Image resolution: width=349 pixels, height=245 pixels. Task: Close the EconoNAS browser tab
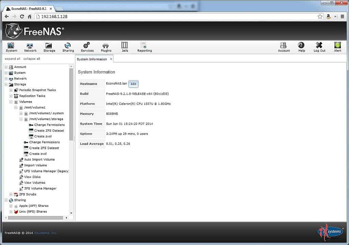point(51,9)
